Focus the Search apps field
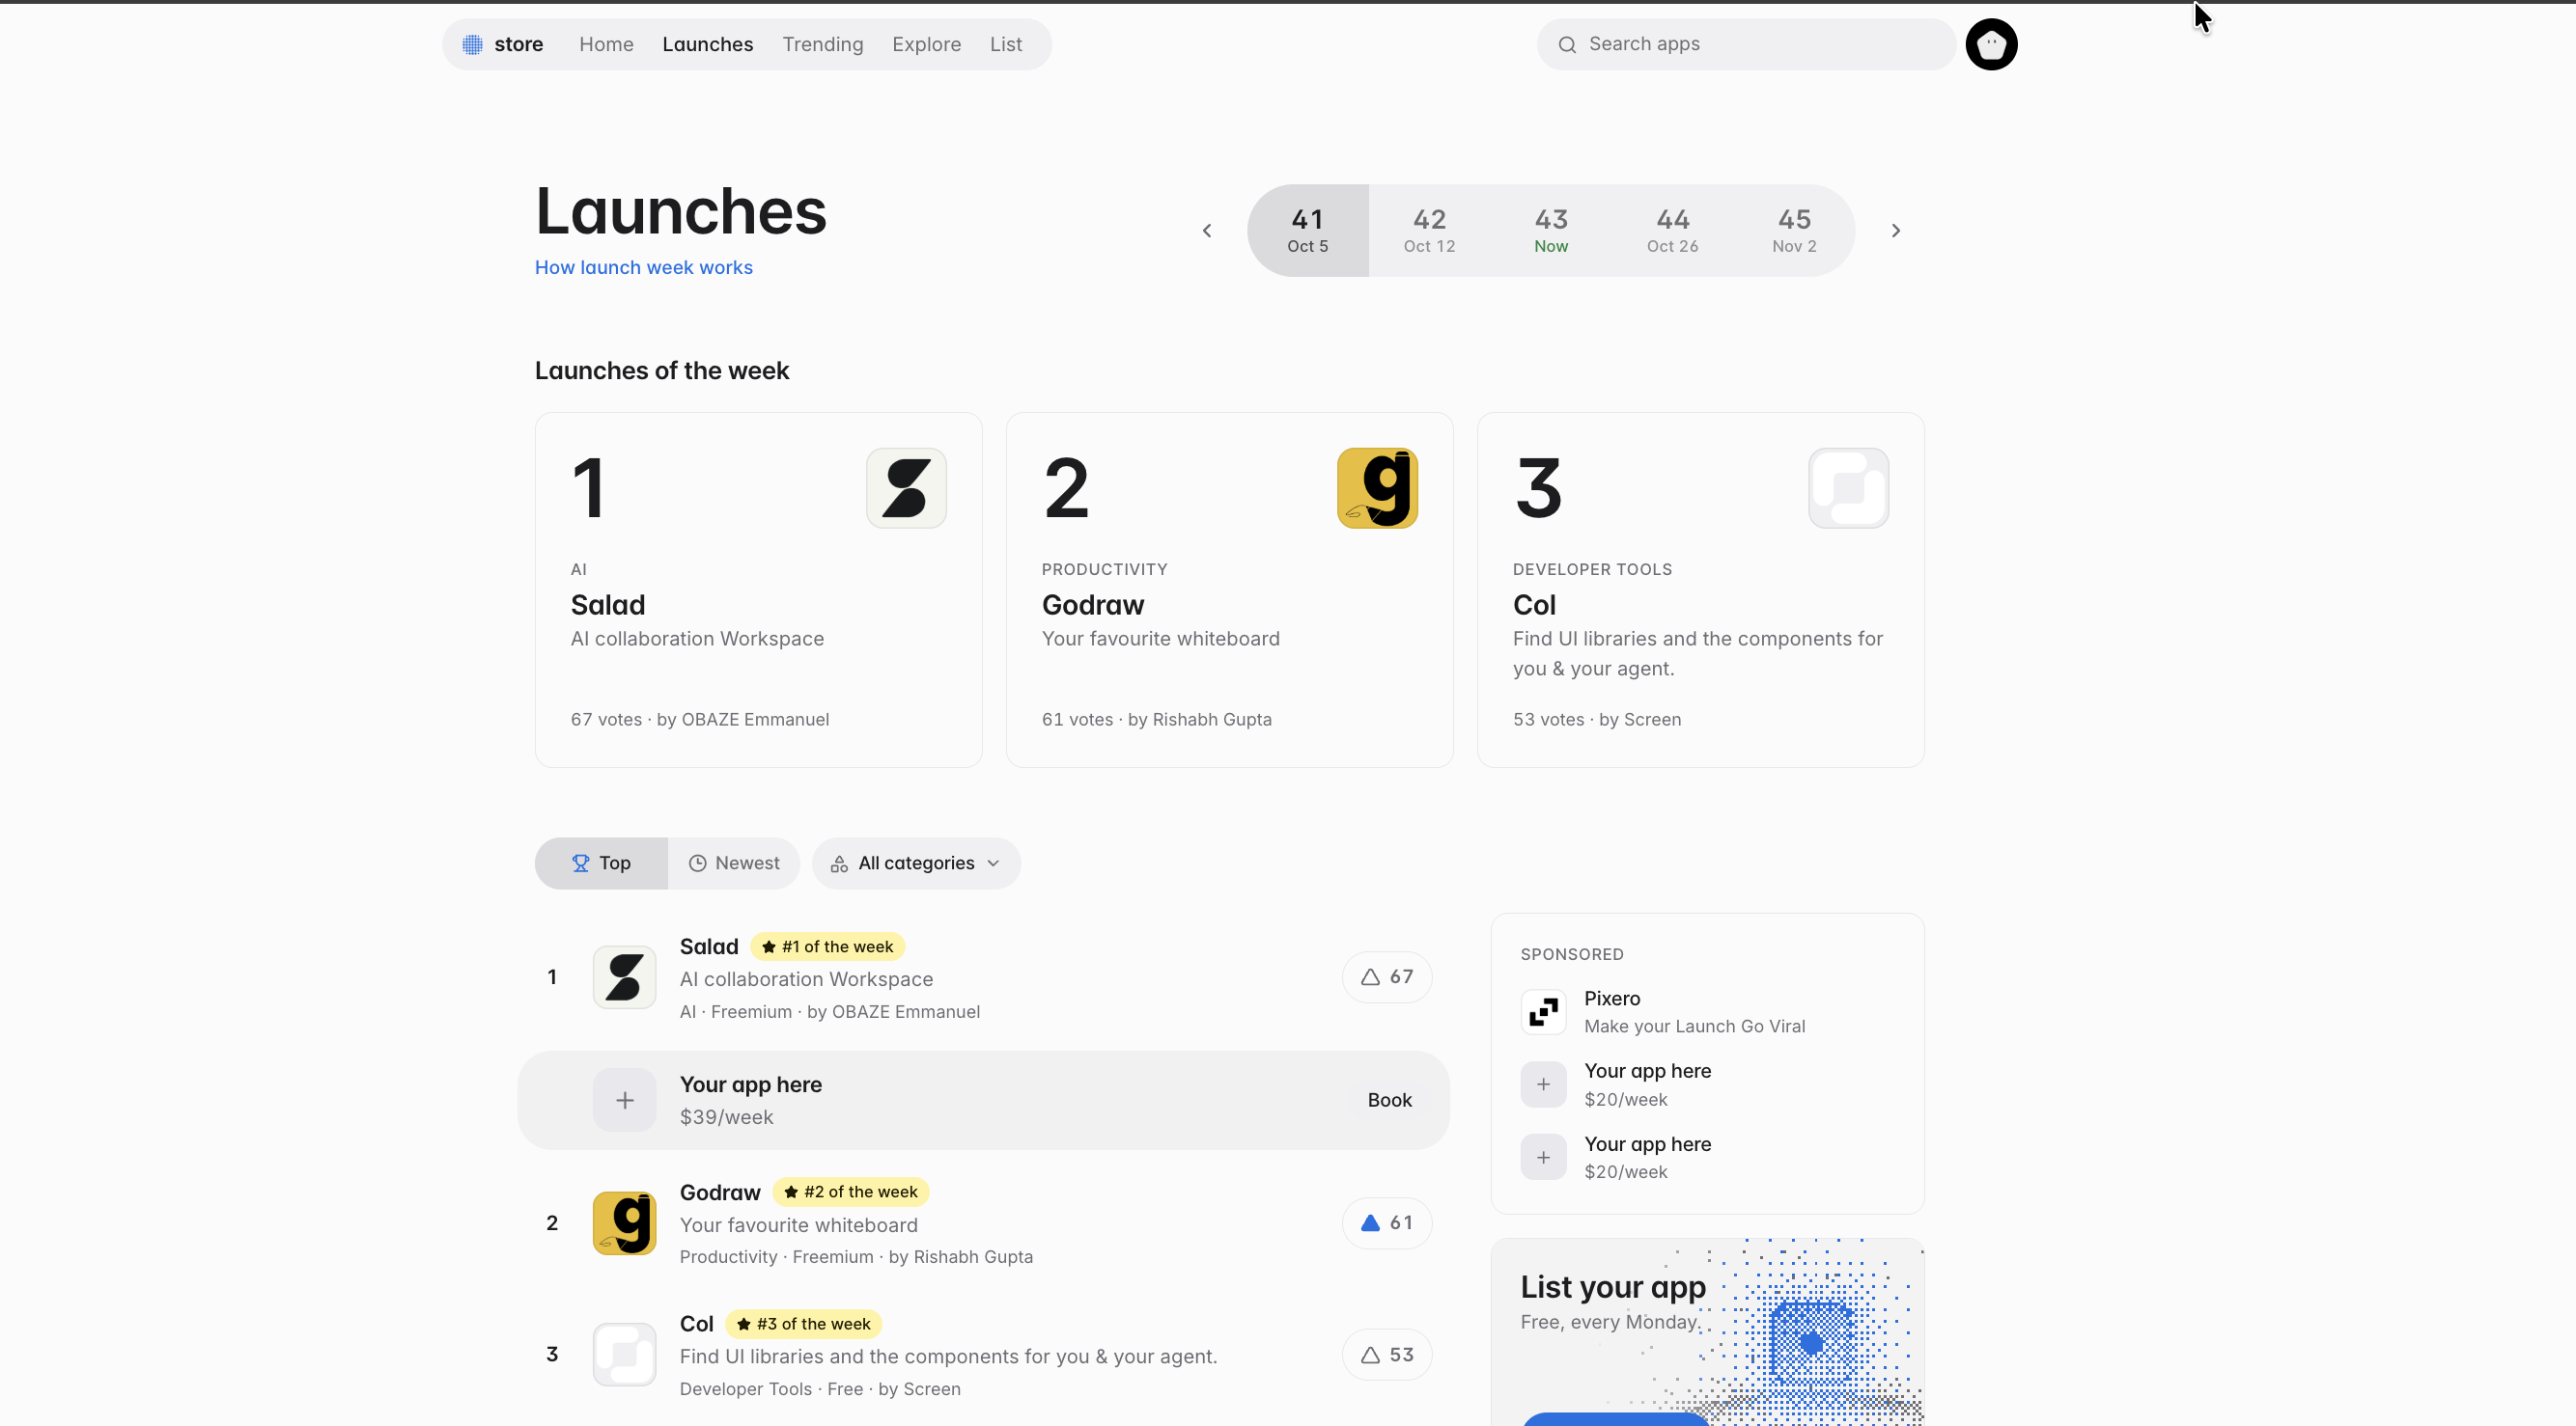This screenshot has height=1426, width=2576. coord(1746,44)
